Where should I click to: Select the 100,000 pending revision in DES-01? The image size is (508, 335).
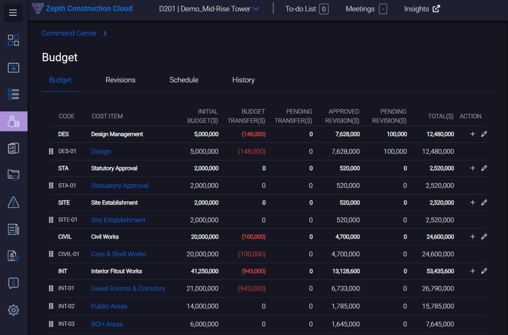395,151
